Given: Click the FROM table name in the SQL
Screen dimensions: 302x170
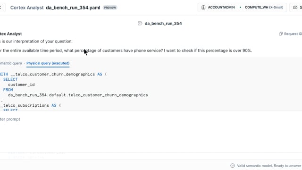Looking at the screenshot, I should (78, 95).
